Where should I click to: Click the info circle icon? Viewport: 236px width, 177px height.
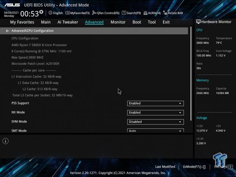(6, 141)
